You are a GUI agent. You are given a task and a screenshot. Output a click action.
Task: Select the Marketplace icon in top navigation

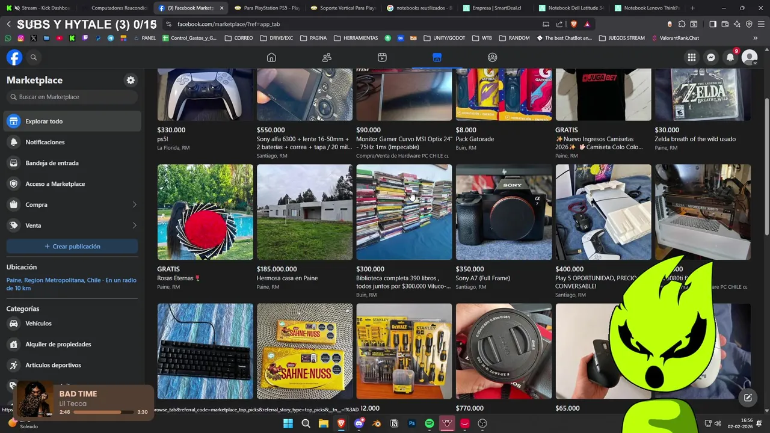point(437,57)
